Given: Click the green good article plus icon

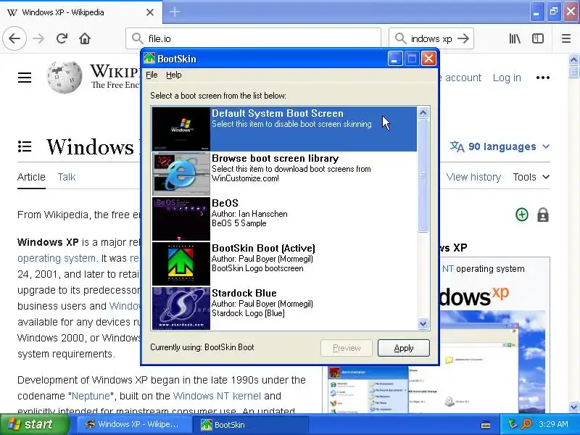Looking at the screenshot, I should (521, 215).
